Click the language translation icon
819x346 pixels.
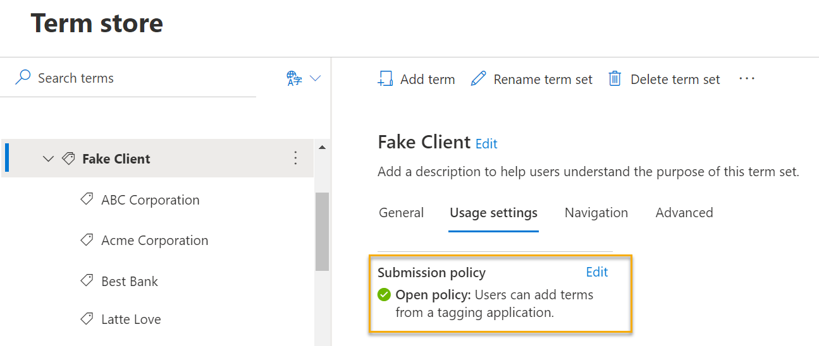click(x=294, y=78)
